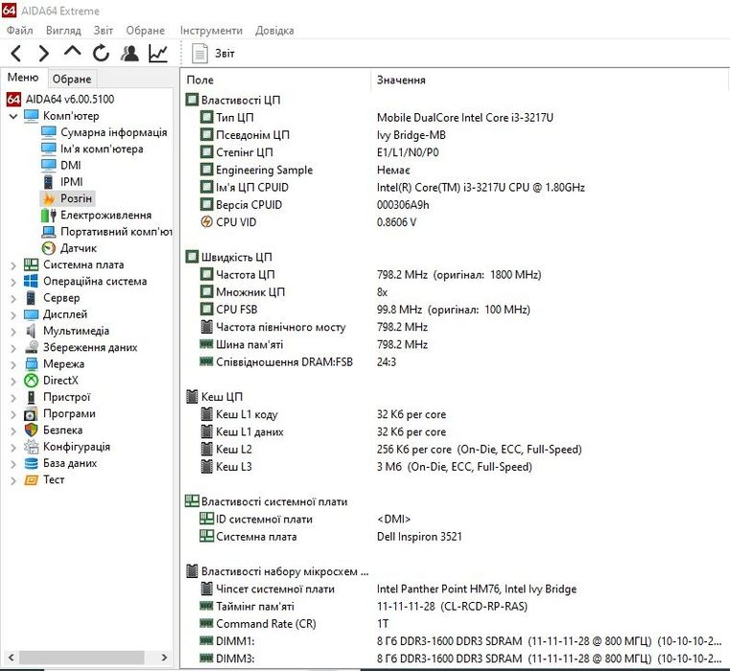Collapse the Комп'ютер tree node
Screen dimensions: 730x671
point(13,116)
